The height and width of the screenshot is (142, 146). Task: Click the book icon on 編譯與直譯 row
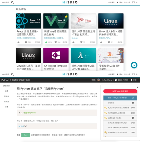point(133,118)
